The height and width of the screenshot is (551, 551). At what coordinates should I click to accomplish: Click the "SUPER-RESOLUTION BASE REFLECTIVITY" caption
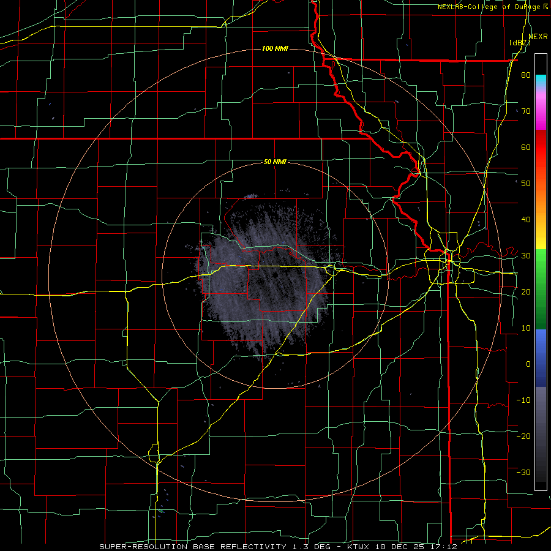tap(193, 547)
